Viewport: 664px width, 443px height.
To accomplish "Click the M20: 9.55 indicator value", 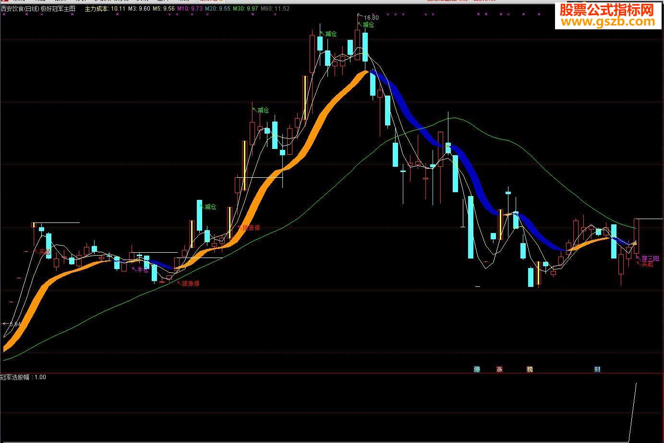I will click(218, 9).
